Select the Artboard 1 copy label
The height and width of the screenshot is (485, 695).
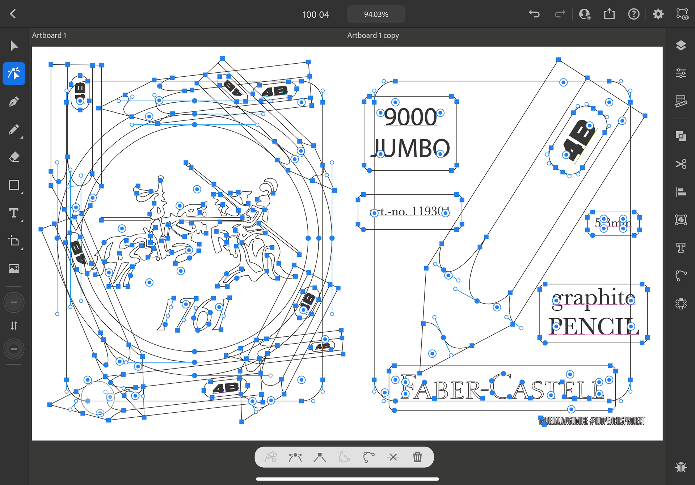point(373,35)
